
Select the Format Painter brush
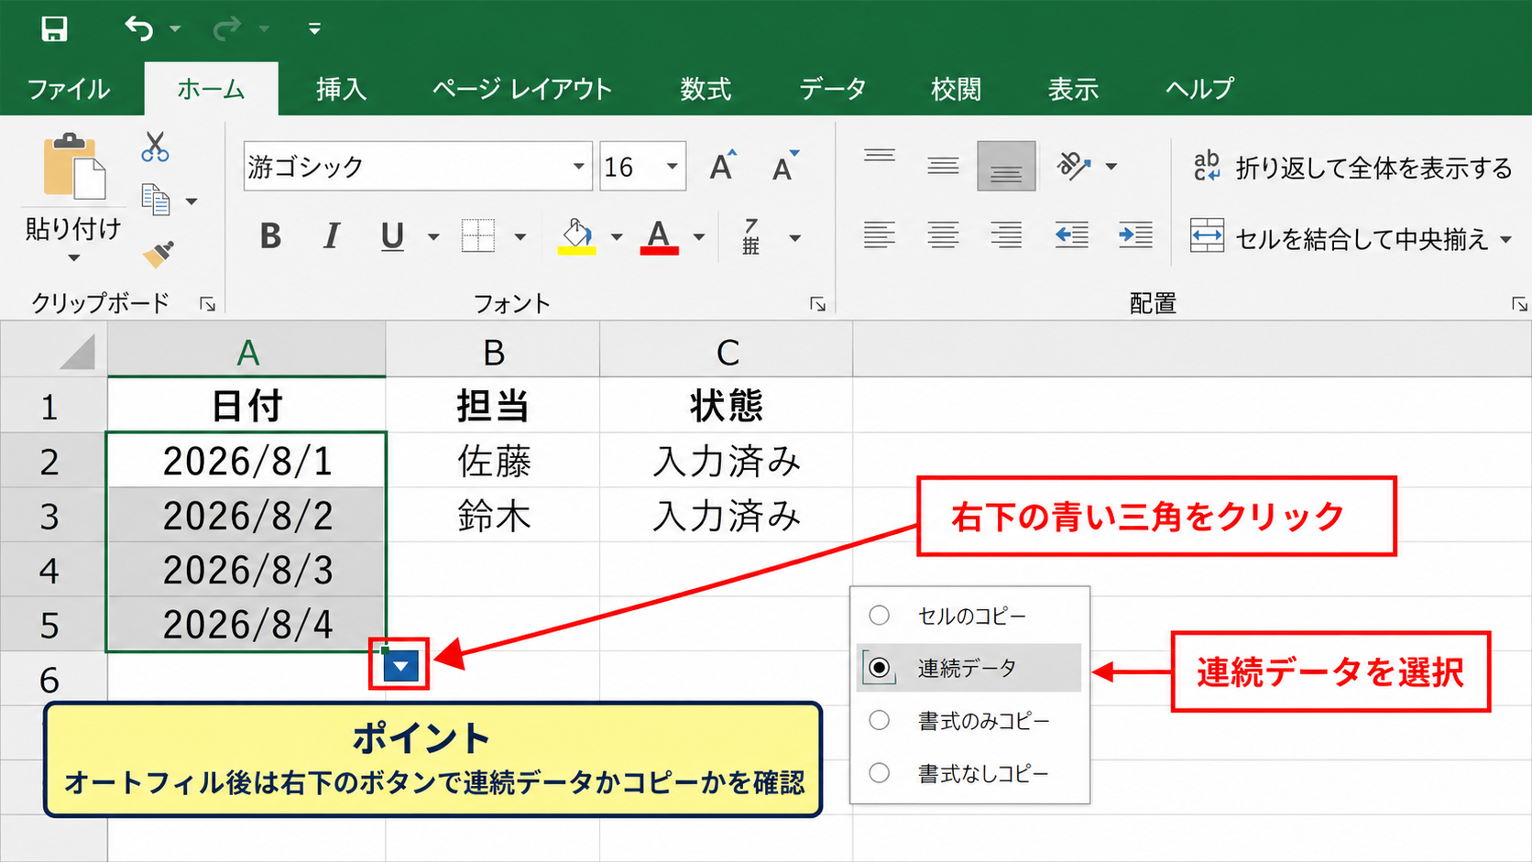pos(159,254)
